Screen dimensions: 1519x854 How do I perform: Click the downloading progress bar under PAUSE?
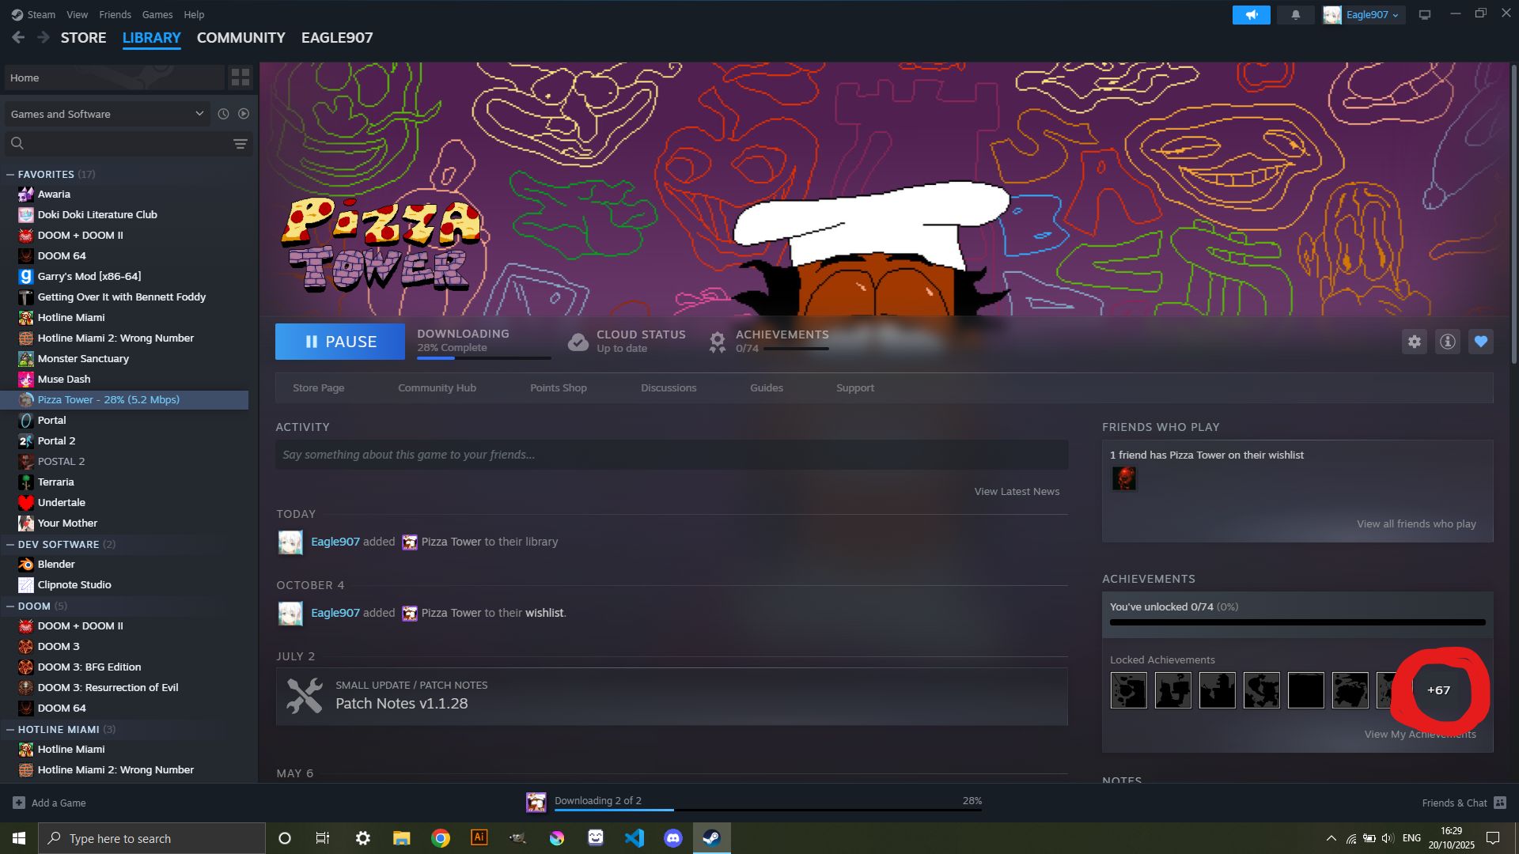[483, 358]
